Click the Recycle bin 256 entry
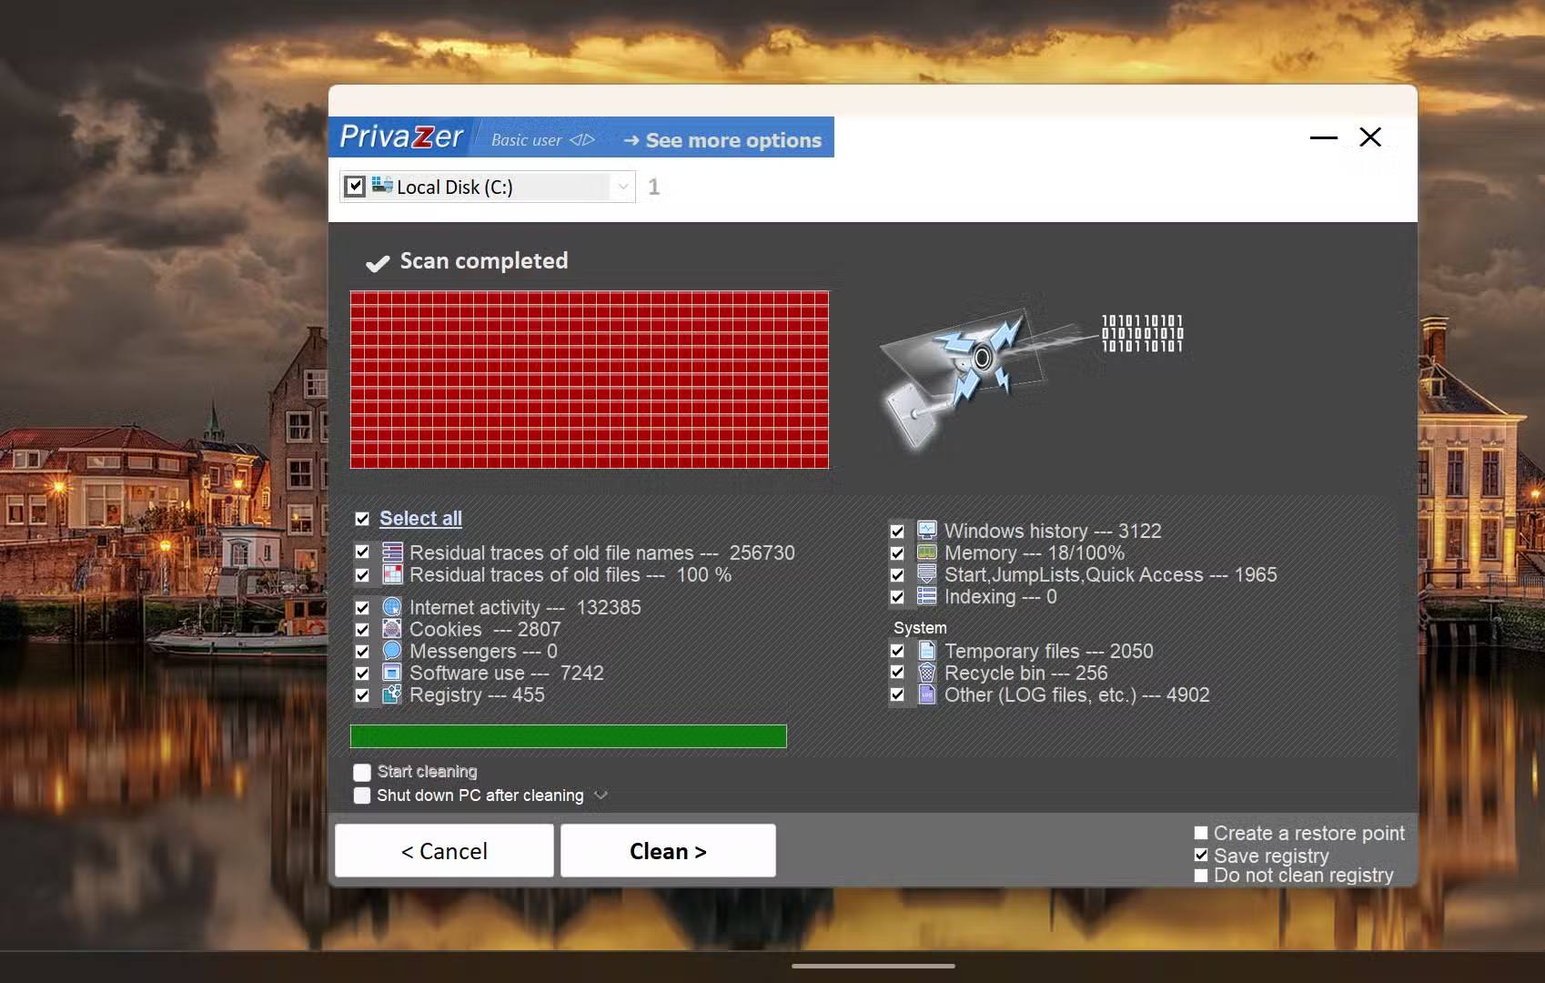Viewport: 1545px width, 983px height. 1026,673
